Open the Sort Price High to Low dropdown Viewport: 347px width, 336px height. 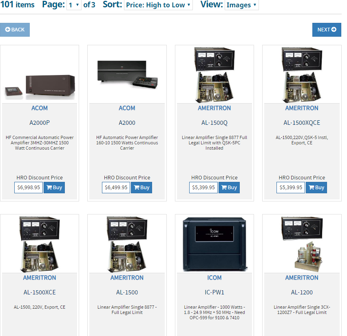tap(158, 5)
